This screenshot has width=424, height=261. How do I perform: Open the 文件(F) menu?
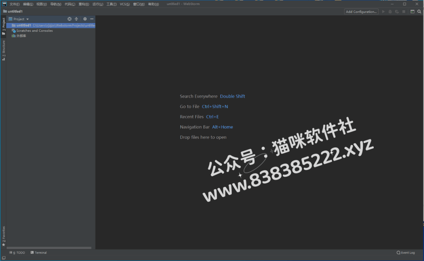click(15, 4)
